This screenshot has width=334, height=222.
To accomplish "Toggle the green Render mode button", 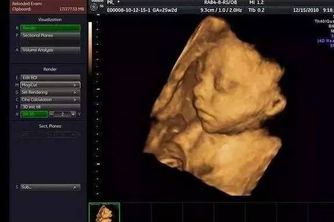I will (50, 28).
